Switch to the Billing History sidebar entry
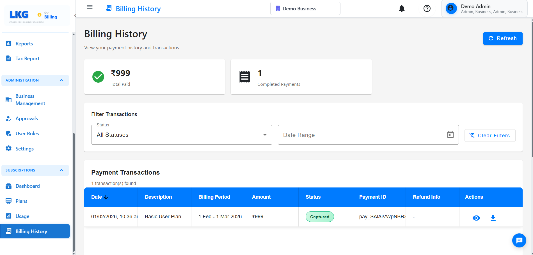This screenshot has height=255, width=533. 31,231
